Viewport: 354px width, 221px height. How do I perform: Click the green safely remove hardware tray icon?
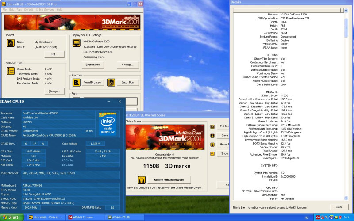pyautogui.click(x=336, y=217)
